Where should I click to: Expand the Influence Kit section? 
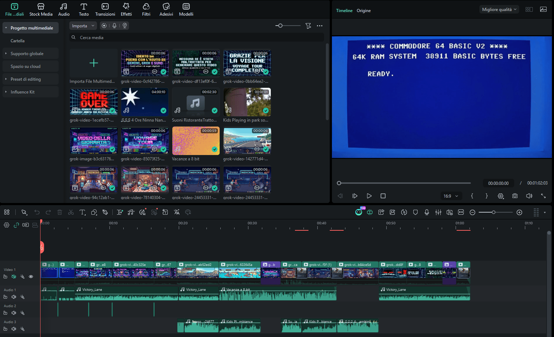click(x=6, y=92)
